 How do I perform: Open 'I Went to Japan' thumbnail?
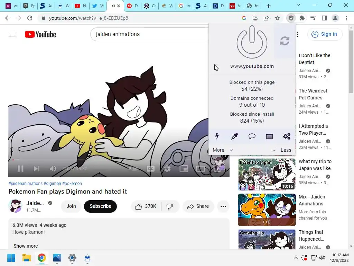coord(267,175)
